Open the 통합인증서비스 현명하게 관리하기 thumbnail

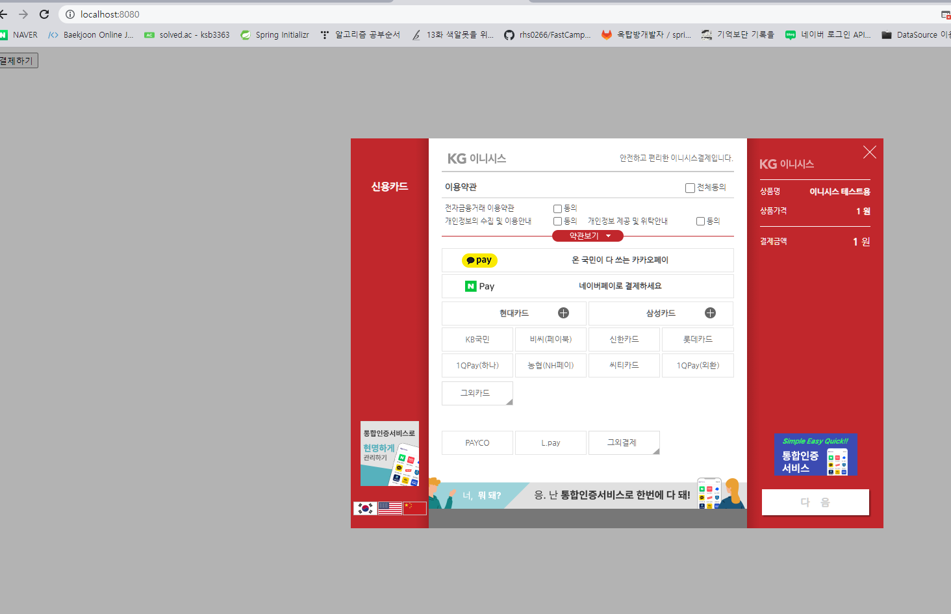[390, 454]
